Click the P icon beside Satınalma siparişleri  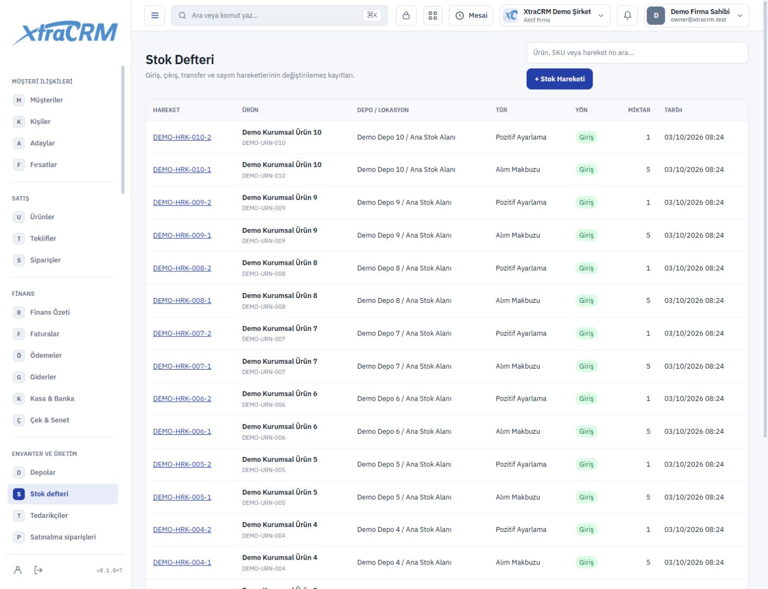(19, 537)
